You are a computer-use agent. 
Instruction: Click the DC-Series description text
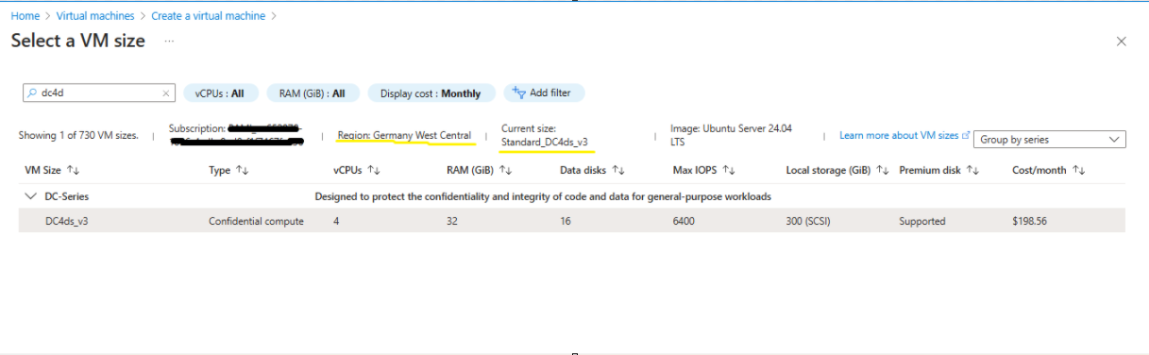pyautogui.click(x=543, y=196)
